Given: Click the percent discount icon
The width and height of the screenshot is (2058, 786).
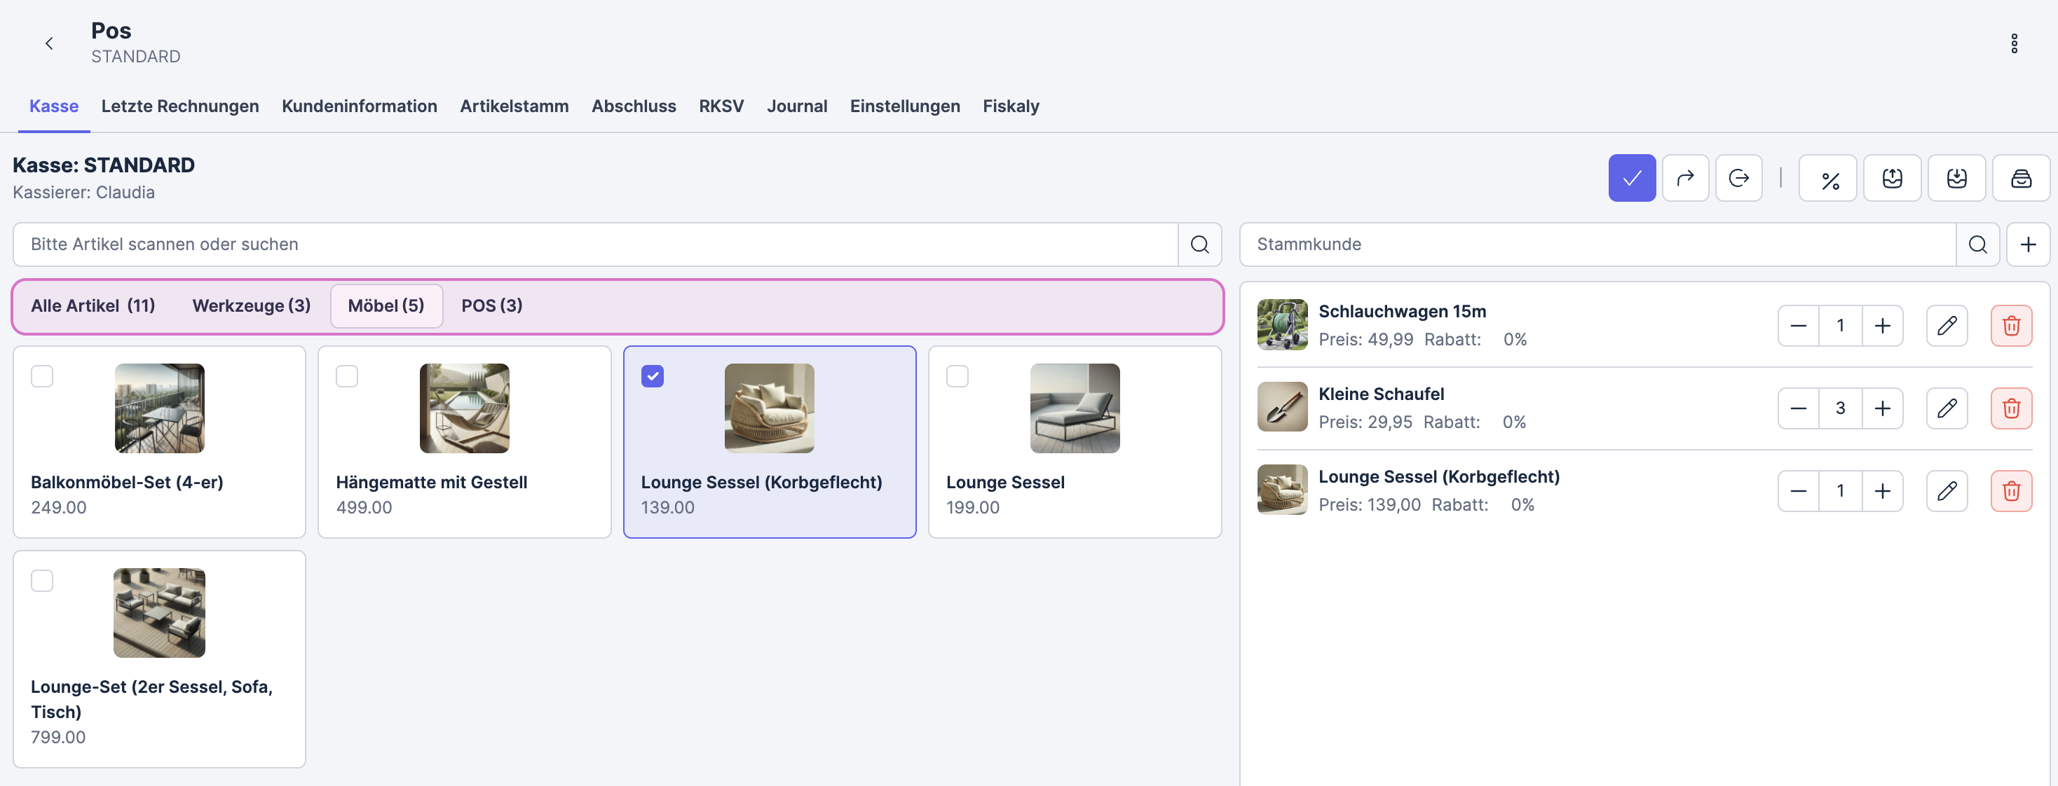Looking at the screenshot, I should click(x=1828, y=178).
